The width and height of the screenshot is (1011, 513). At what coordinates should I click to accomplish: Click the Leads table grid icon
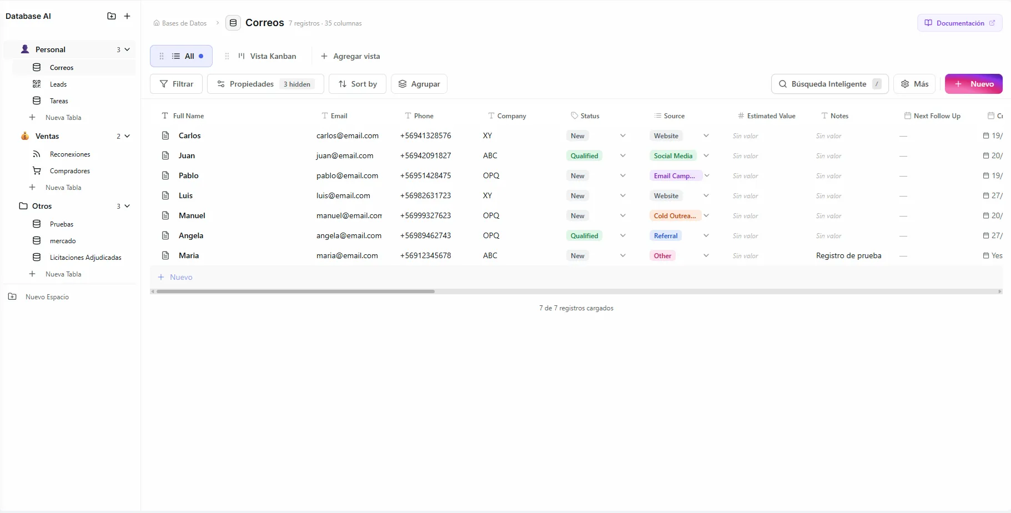[x=37, y=84]
